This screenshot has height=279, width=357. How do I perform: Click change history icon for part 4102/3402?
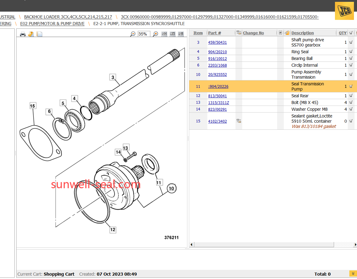tap(239, 121)
